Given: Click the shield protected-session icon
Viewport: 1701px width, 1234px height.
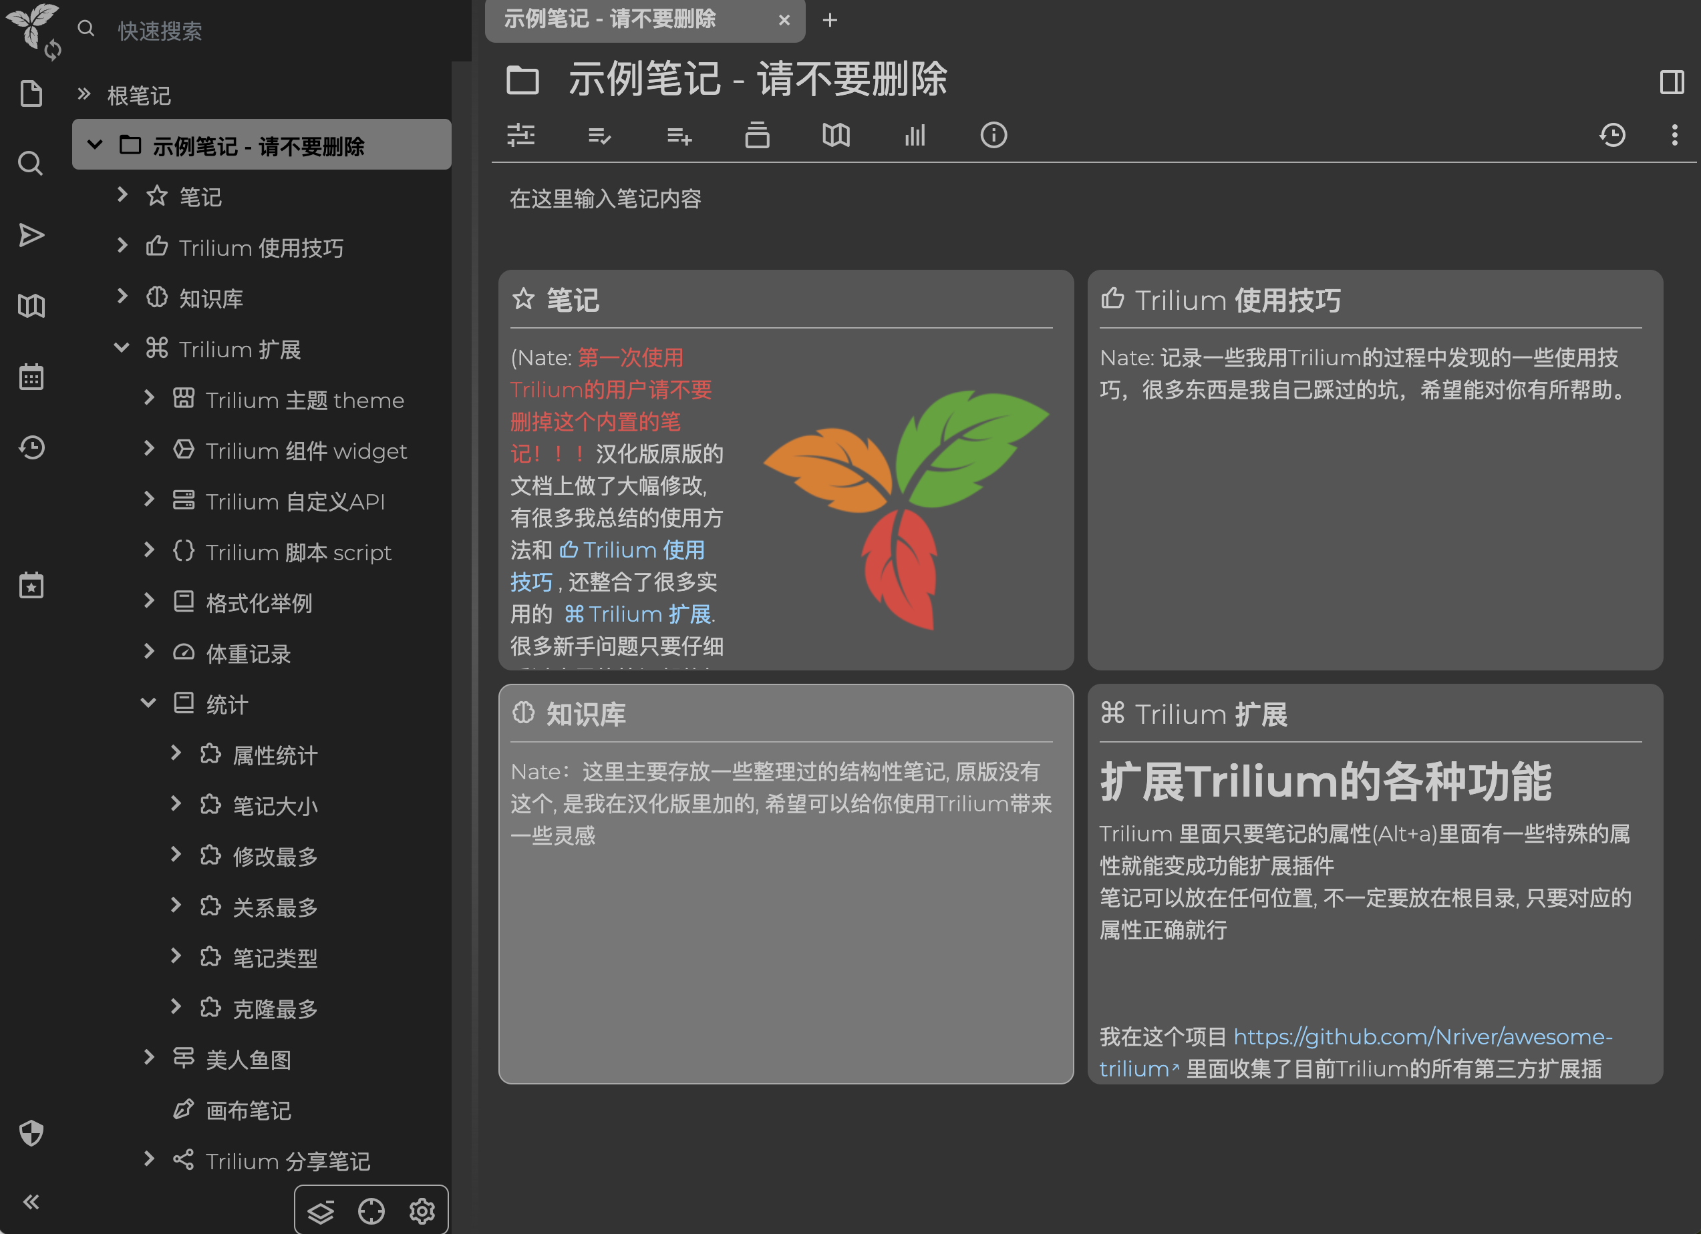Looking at the screenshot, I should [31, 1133].
